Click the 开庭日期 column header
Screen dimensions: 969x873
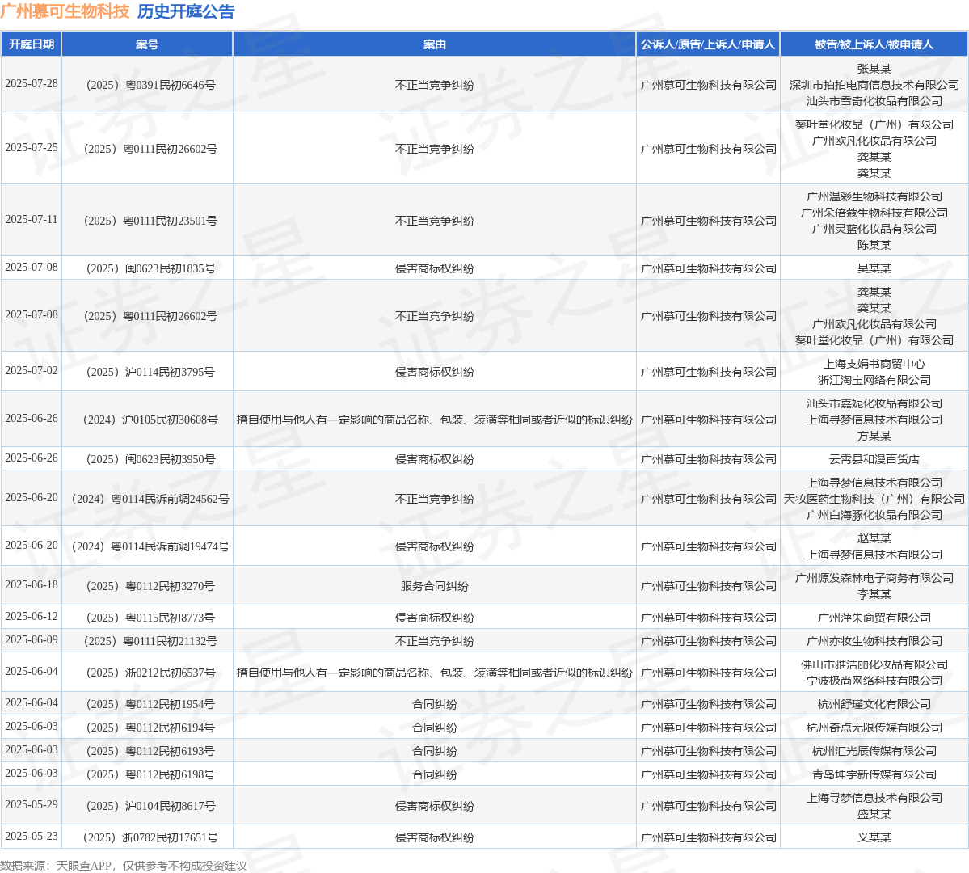point(31,44)
